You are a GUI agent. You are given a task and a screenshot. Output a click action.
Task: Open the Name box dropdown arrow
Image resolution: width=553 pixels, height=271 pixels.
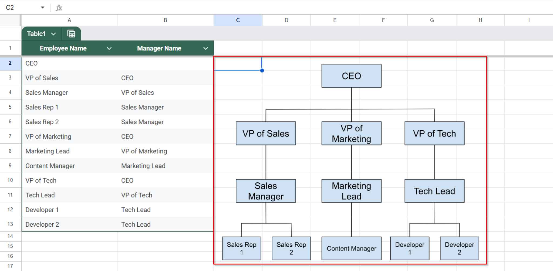coord(42,7)
